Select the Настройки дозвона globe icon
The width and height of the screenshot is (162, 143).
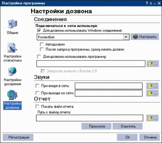coord(12,95)
